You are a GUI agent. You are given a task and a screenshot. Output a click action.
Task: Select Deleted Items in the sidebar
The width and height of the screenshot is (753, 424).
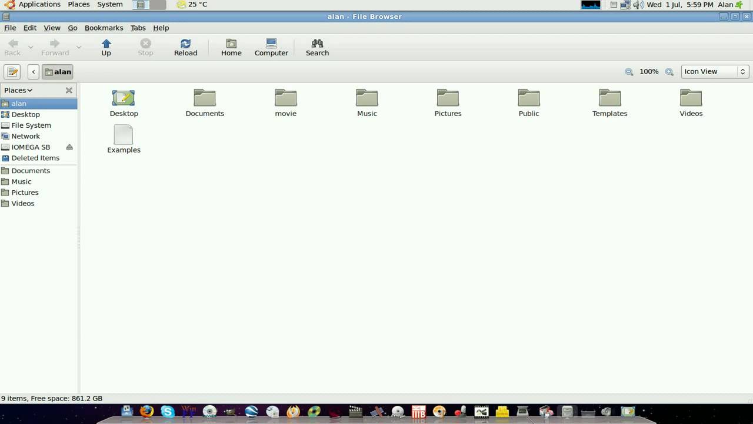35,158
